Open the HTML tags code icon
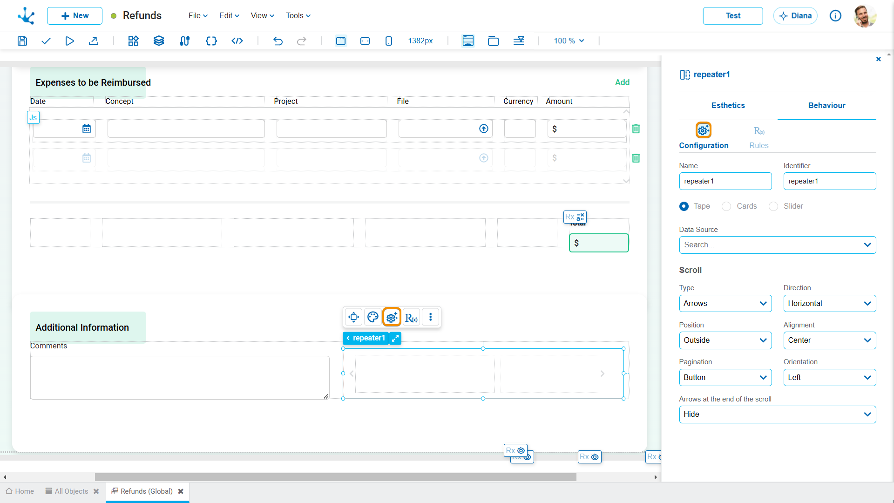 [237, 41]
